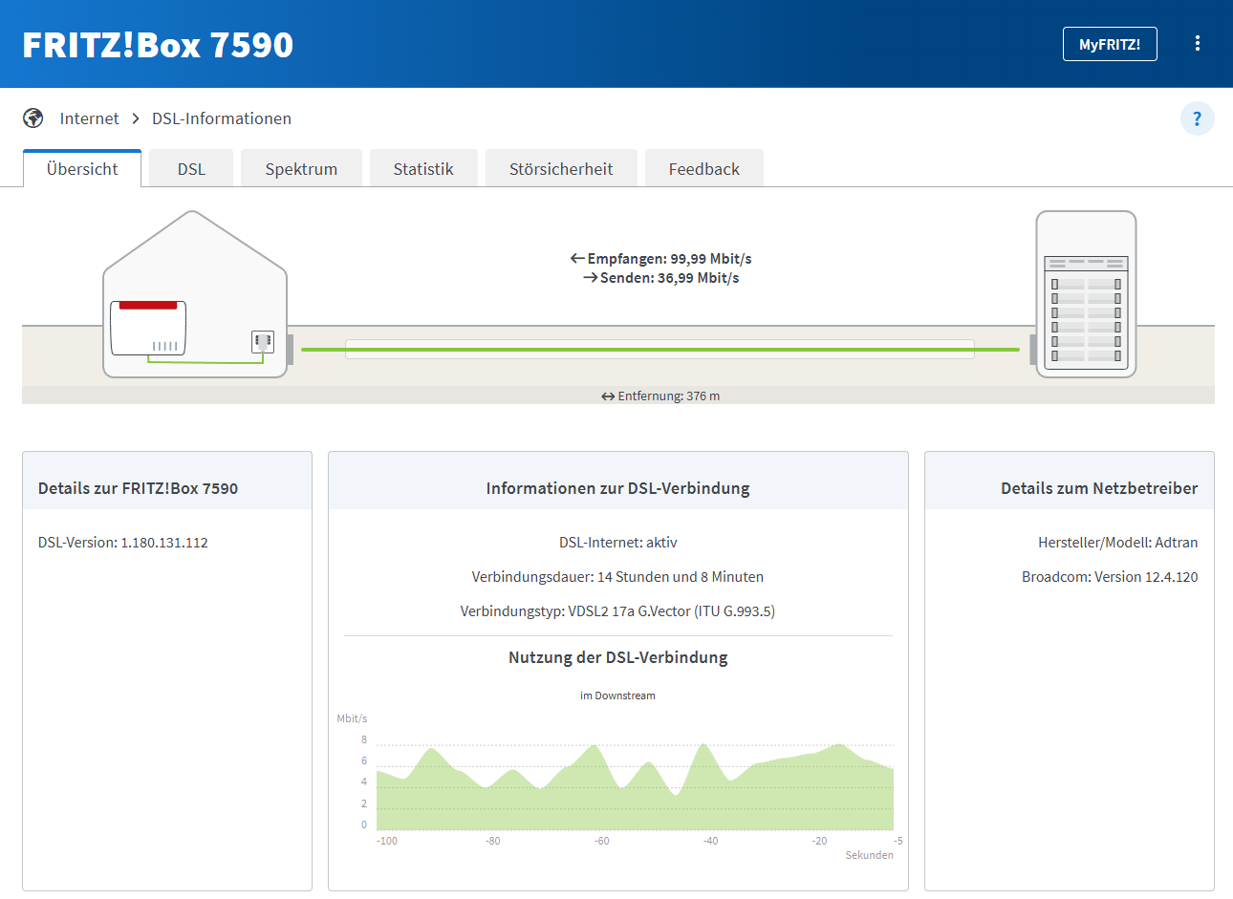
Task: Click 'Verbindungstyp: VDSL2 17a G.Vector' text
Action: 617,611
